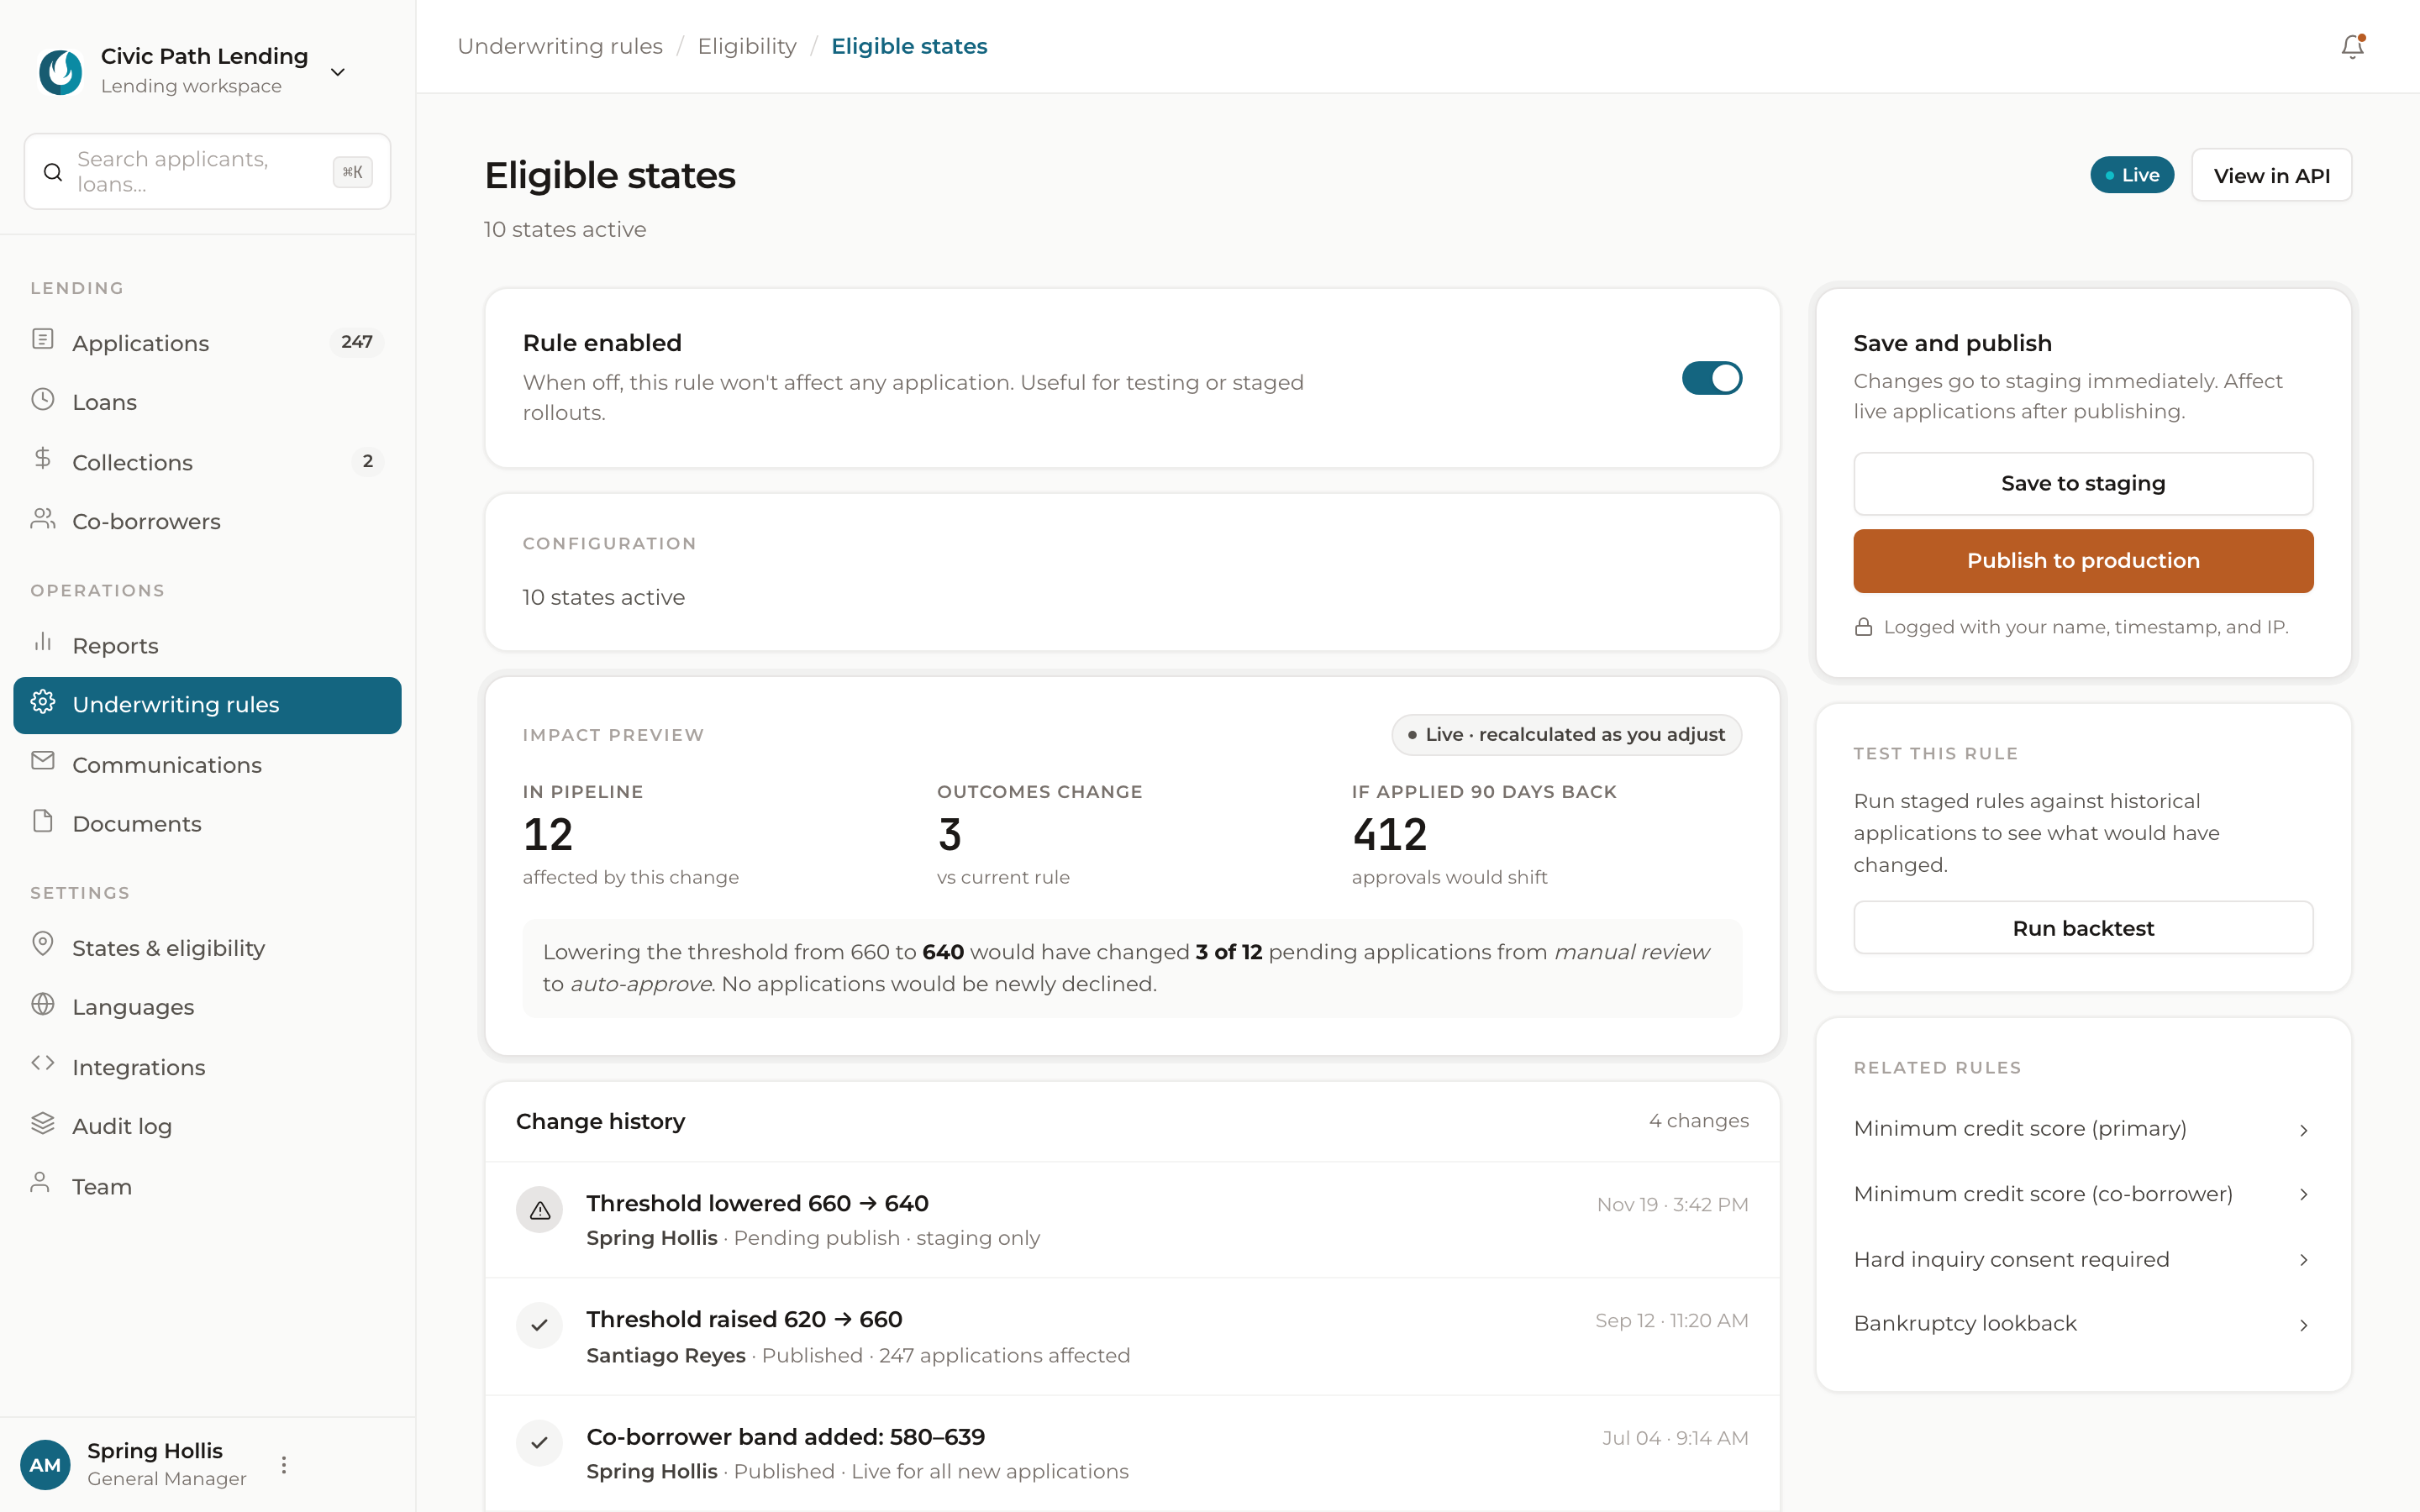Click the Loans clock icon
The width and height of the screenshot is (2420, 1512).
coord(43,400)
